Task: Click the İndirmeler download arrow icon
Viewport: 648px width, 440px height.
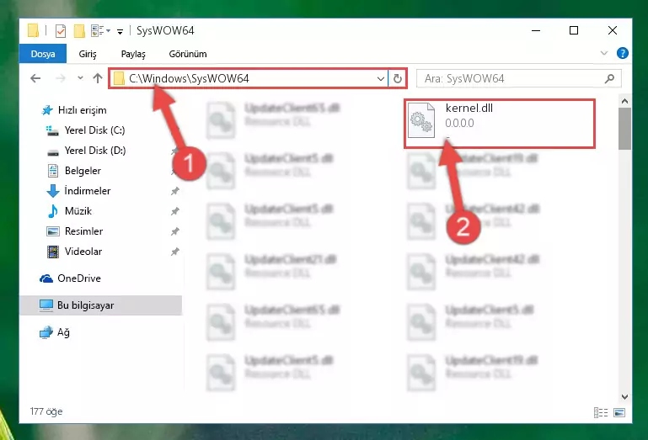Action: tap(53, 191)
